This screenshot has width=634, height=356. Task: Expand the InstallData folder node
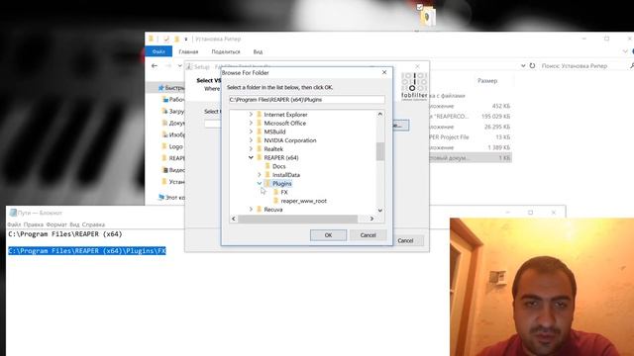[x=260, y=174]
